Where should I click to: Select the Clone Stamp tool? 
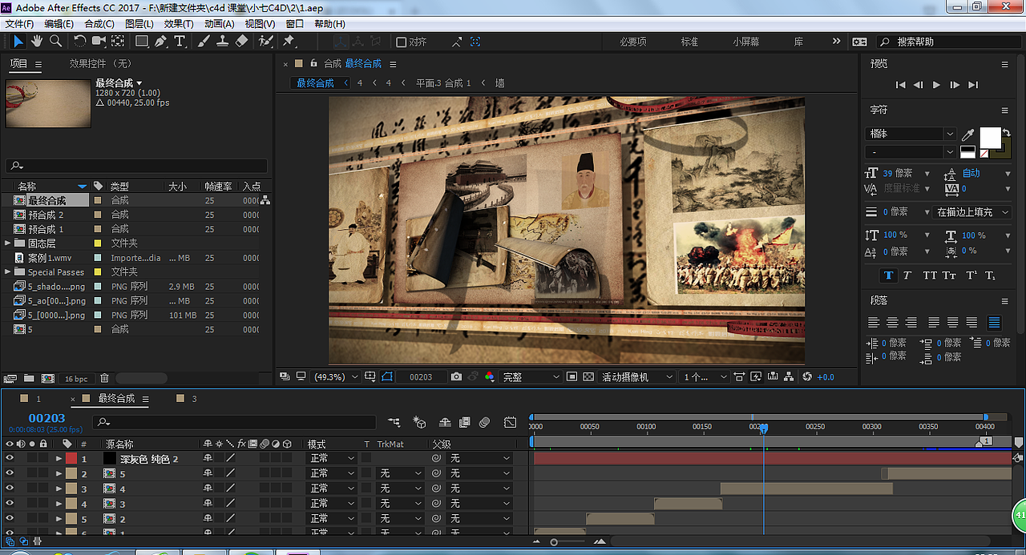pos(223,41)
